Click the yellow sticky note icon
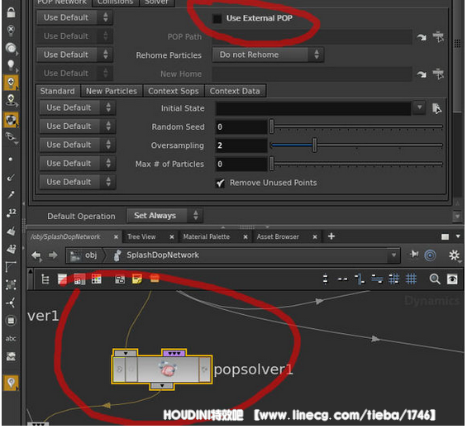The width and height of the screenshot is (467, 429). pos(137,279)
